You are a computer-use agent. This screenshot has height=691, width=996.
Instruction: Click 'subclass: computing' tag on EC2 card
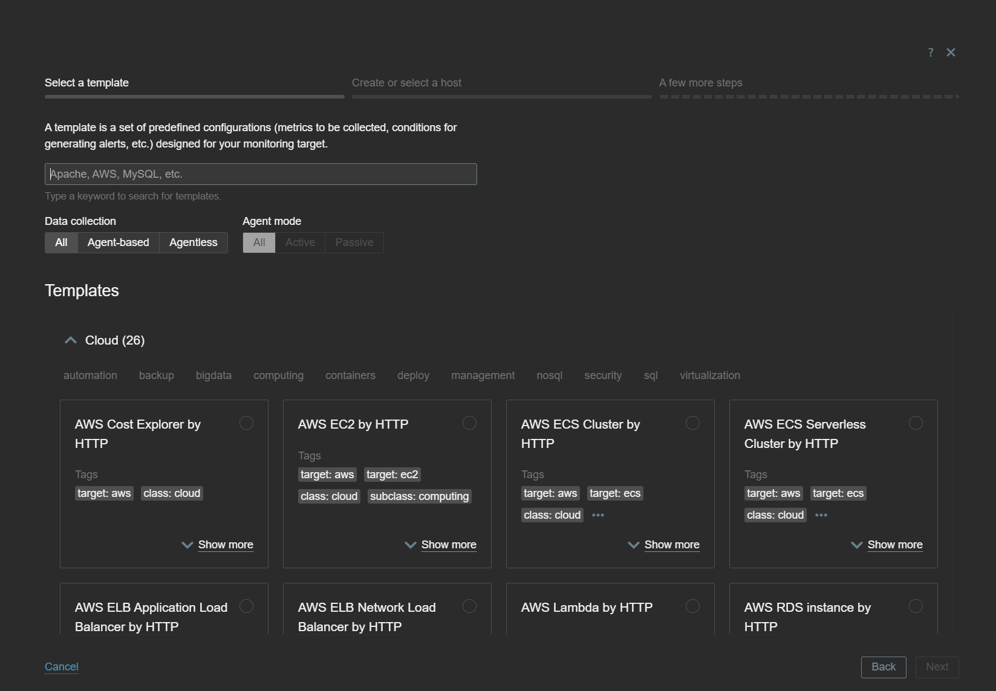419,496
